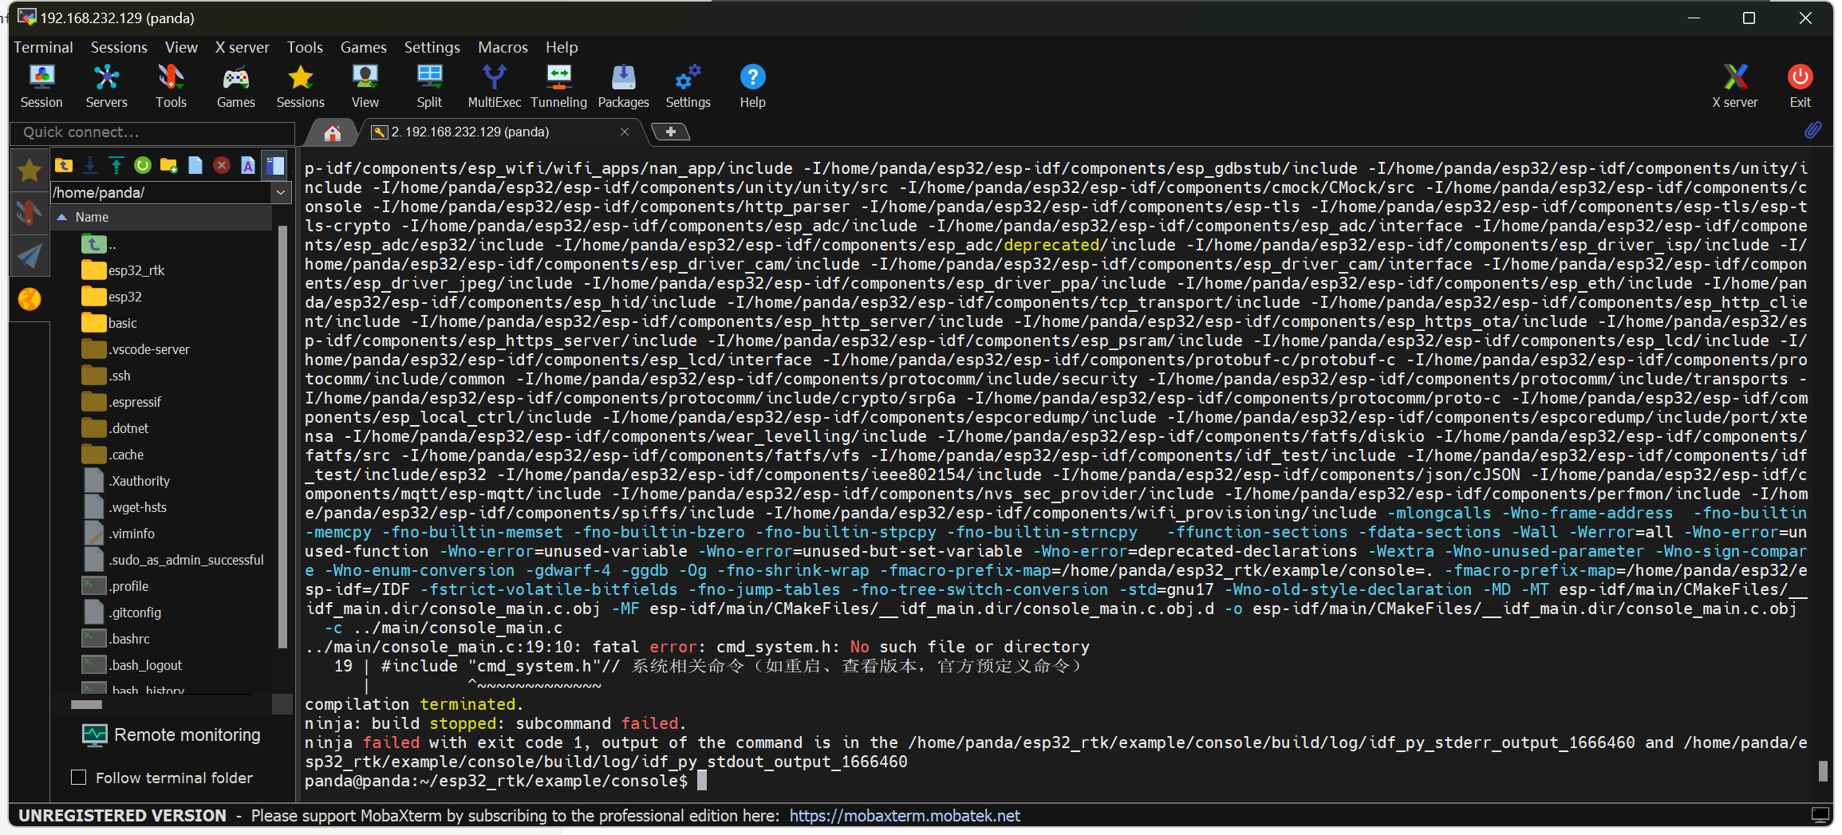The width and height of the screenshot is (1842, 835).
Task: Download selected files in SFTP browser
Action: [90, 165]
